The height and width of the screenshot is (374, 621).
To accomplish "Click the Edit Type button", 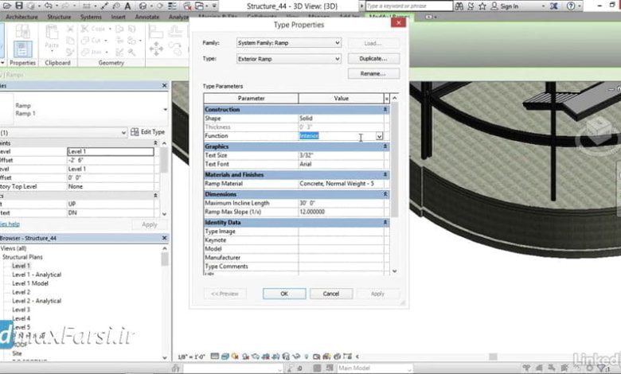I will pos(148,132).
